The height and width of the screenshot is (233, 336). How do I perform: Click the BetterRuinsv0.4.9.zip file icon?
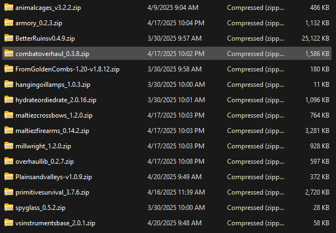coord(8,38)
